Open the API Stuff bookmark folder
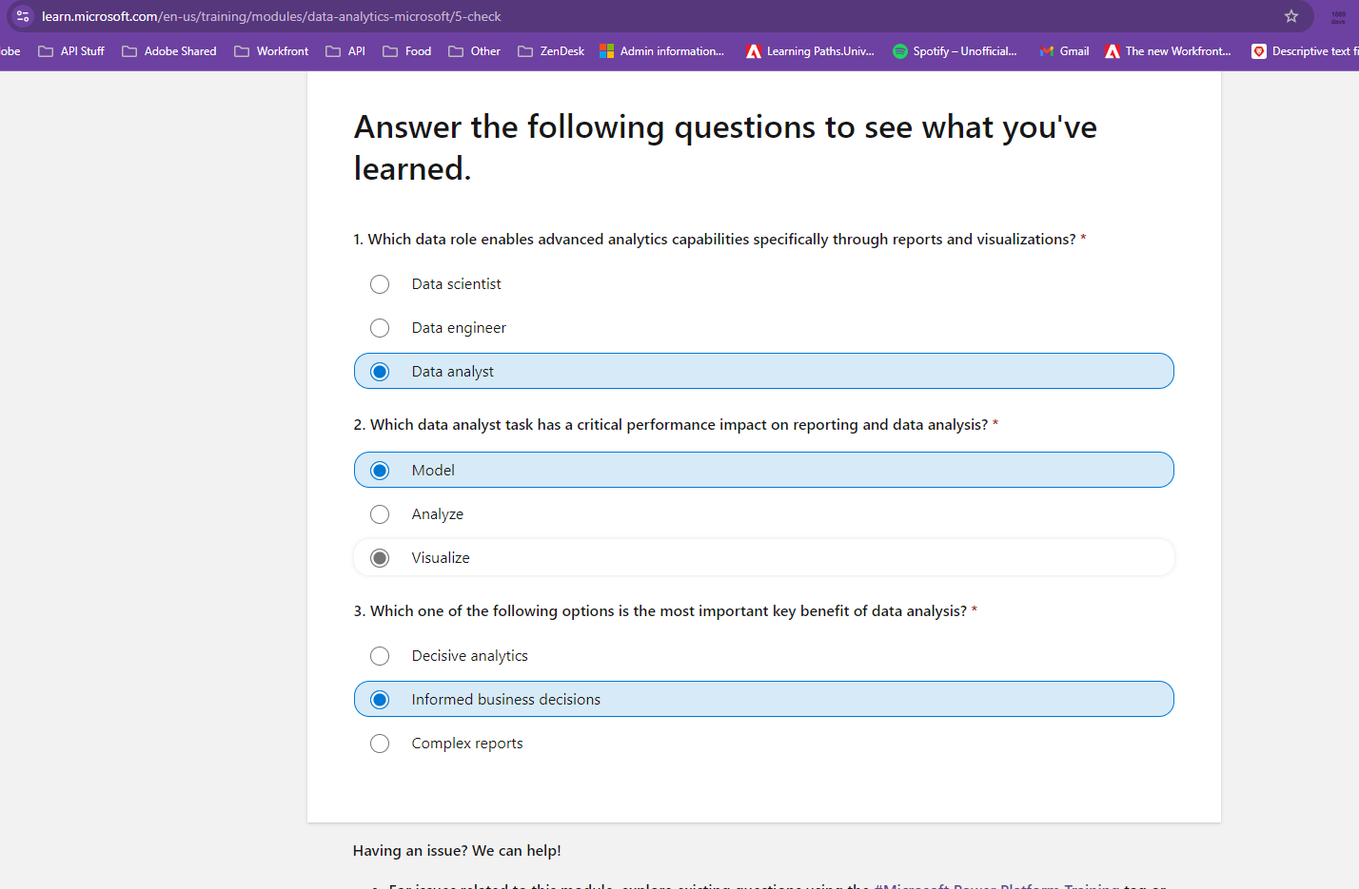 71,51
